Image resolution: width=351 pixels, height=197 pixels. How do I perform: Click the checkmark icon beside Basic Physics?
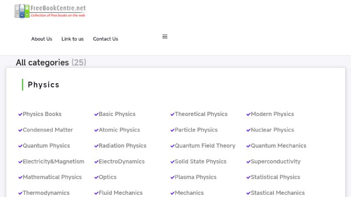(96, 114)
